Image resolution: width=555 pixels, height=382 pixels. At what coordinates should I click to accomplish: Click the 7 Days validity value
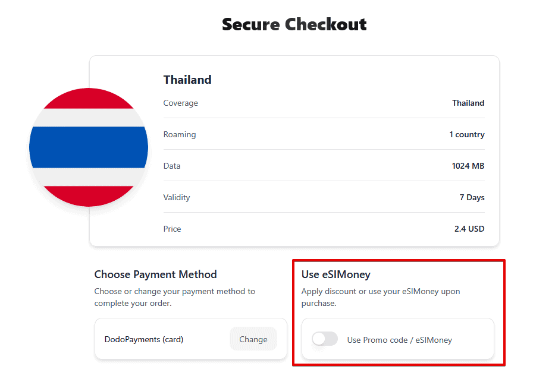tap(472, 197)
